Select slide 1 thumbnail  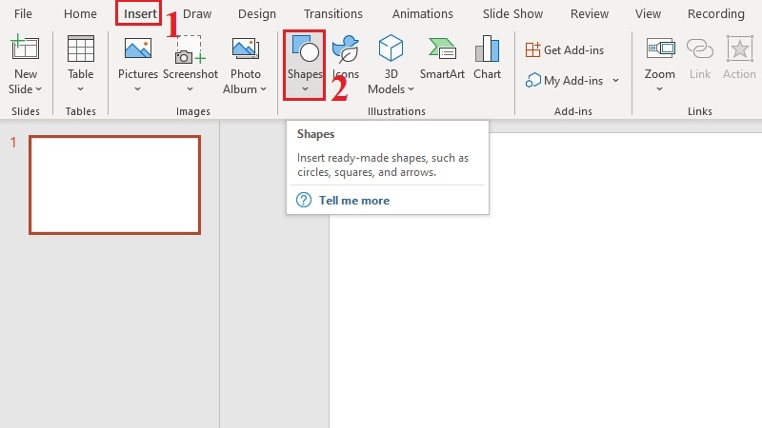pos(114,185)
